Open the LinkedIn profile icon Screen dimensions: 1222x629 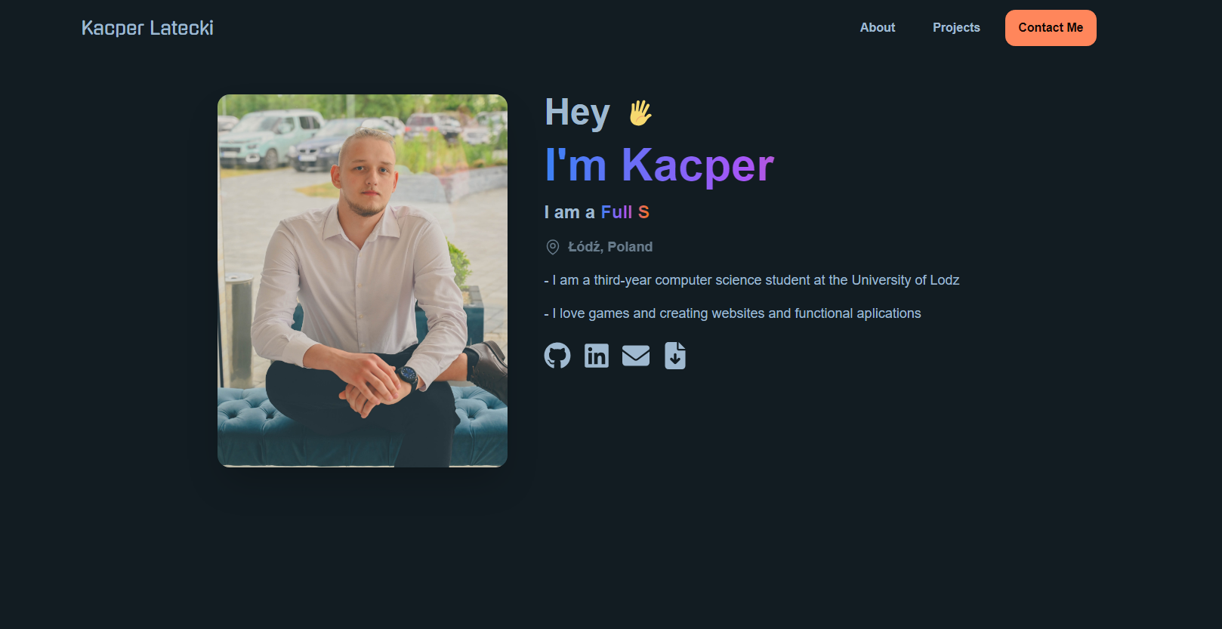(x=597, y=356)
